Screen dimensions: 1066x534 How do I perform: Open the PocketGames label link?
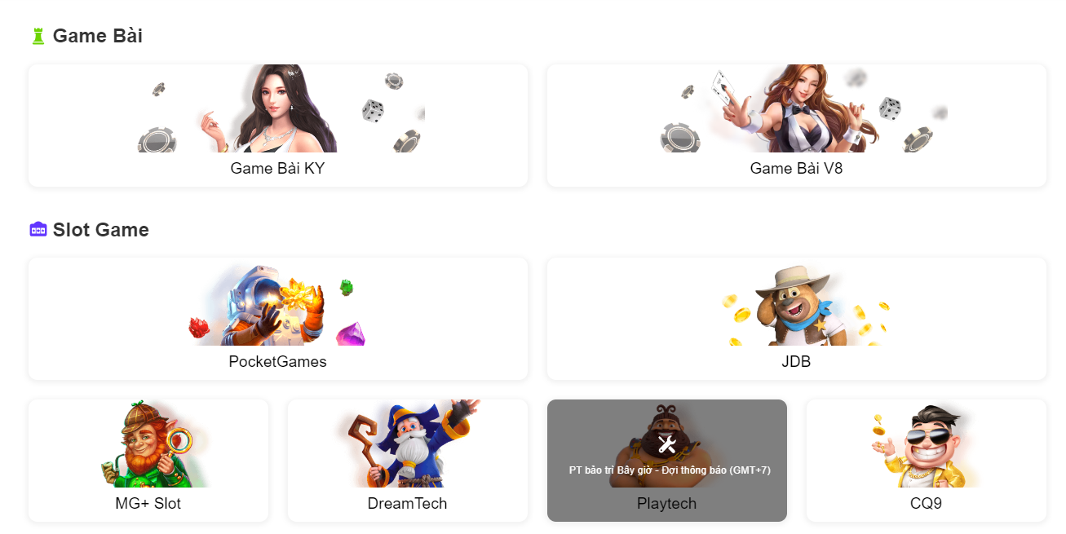pos(278,362)
